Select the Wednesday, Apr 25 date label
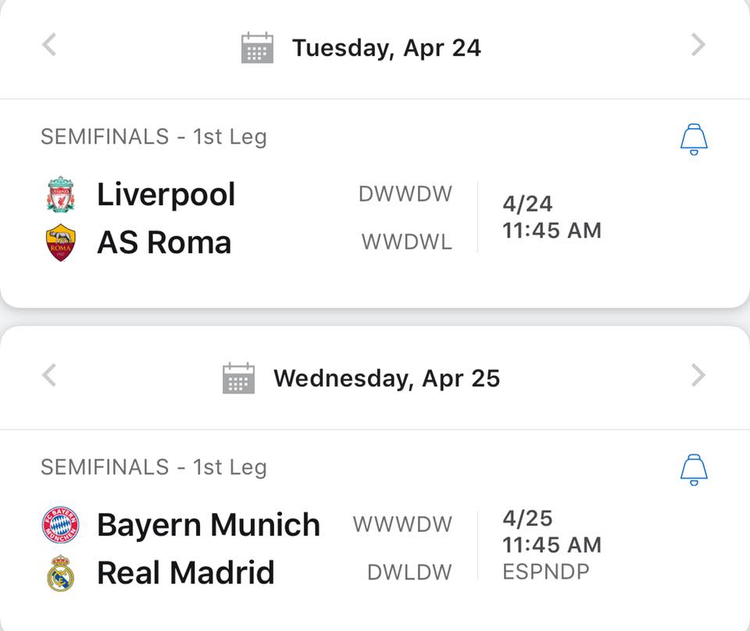This screenshot has height=631, width=750. (387, 379)
